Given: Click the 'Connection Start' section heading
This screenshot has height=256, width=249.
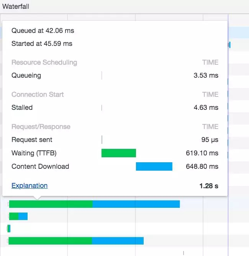Looking at the screenshot, I should [38, 95].
